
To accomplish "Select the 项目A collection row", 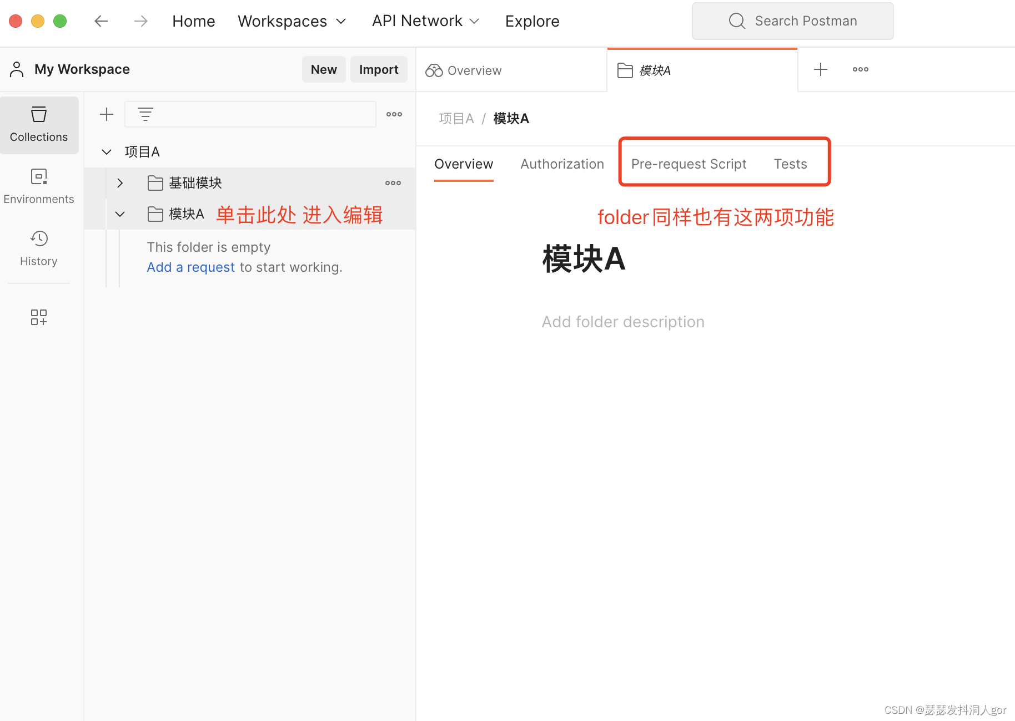I will pyautogui.click(x=250, y=152).
